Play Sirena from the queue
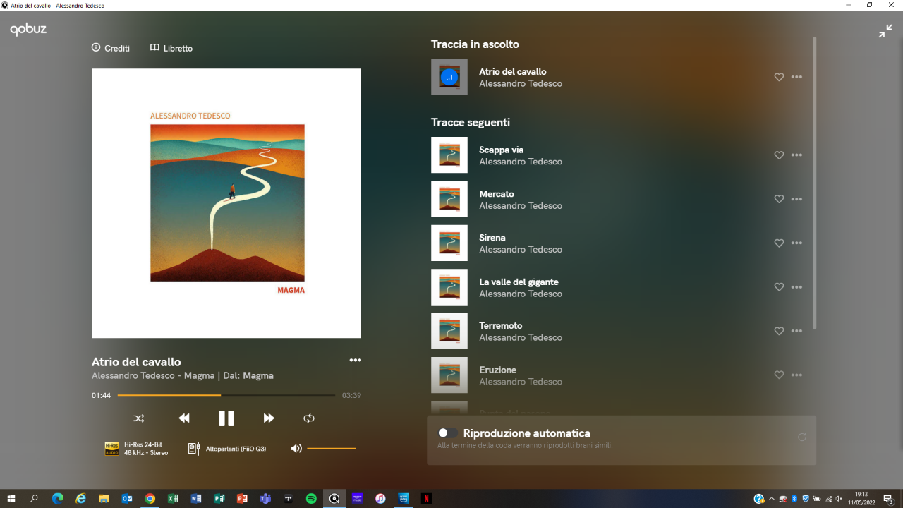Image resolution: width=903 pixels, height=508 pixels. 492,238
